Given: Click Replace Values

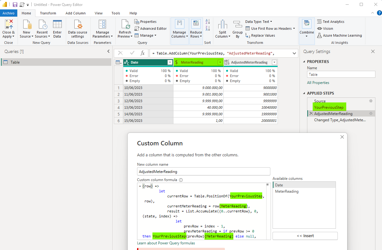Looking at the screenshot, I should (260, 35).
